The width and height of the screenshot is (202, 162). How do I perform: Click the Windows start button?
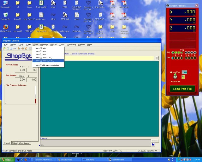pos(8,160)
